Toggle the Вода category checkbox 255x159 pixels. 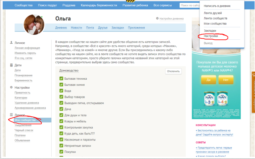point(61,91)
